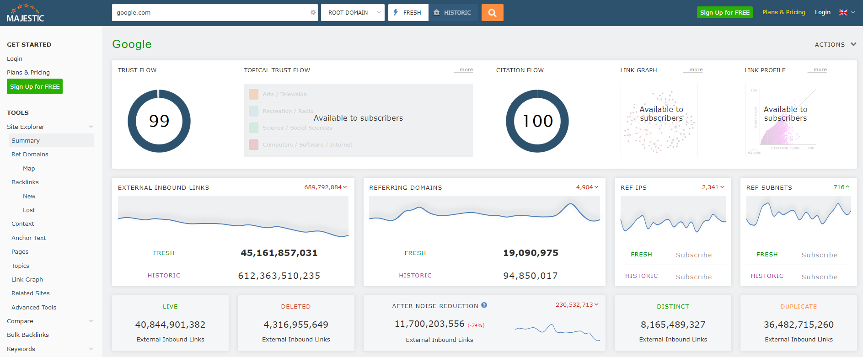The height and width of the screenshot is (357, 863).
Task: Open Anchor Text in the sidebar
Action: click(x=29, y=238)
